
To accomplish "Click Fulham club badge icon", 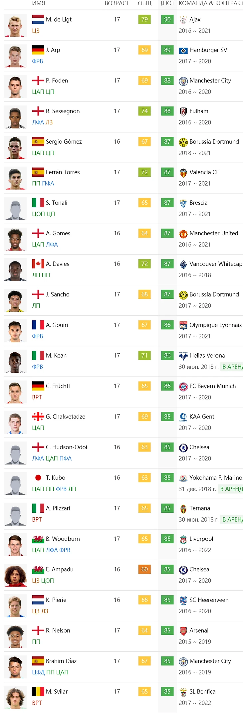I will tap(183, 111).
